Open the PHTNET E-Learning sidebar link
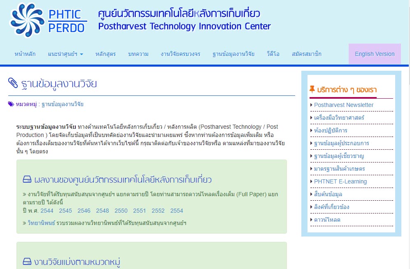This screenshot has height=269, width=410. point(340,181)
